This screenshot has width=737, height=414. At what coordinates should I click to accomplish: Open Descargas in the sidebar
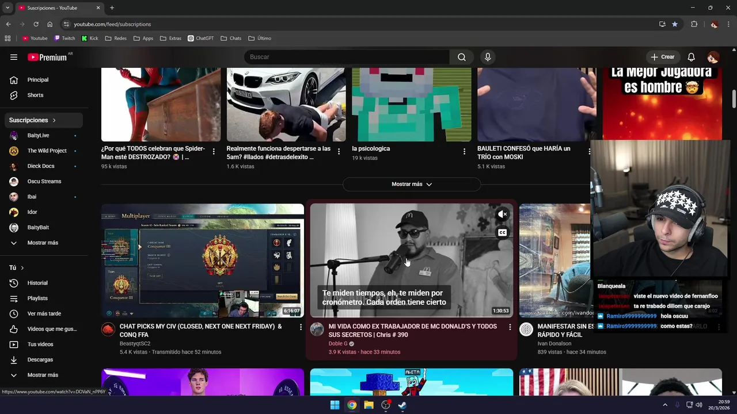(x=45, y=359)
